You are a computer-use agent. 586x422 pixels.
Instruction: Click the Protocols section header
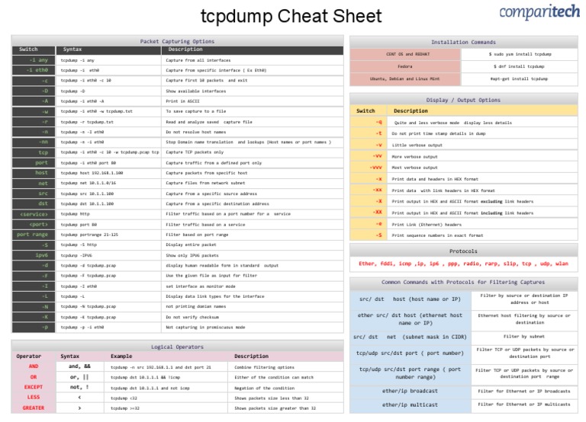463,251
